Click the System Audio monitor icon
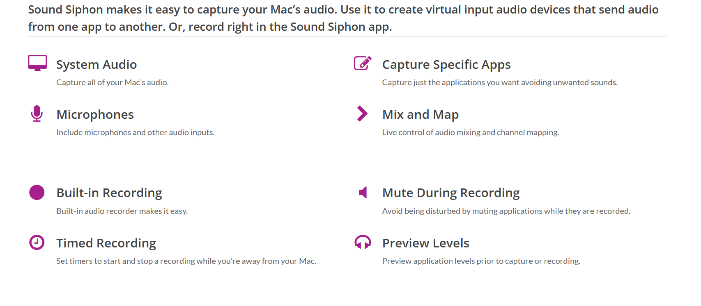Screen dimensions: 701x306 [37, 63]
